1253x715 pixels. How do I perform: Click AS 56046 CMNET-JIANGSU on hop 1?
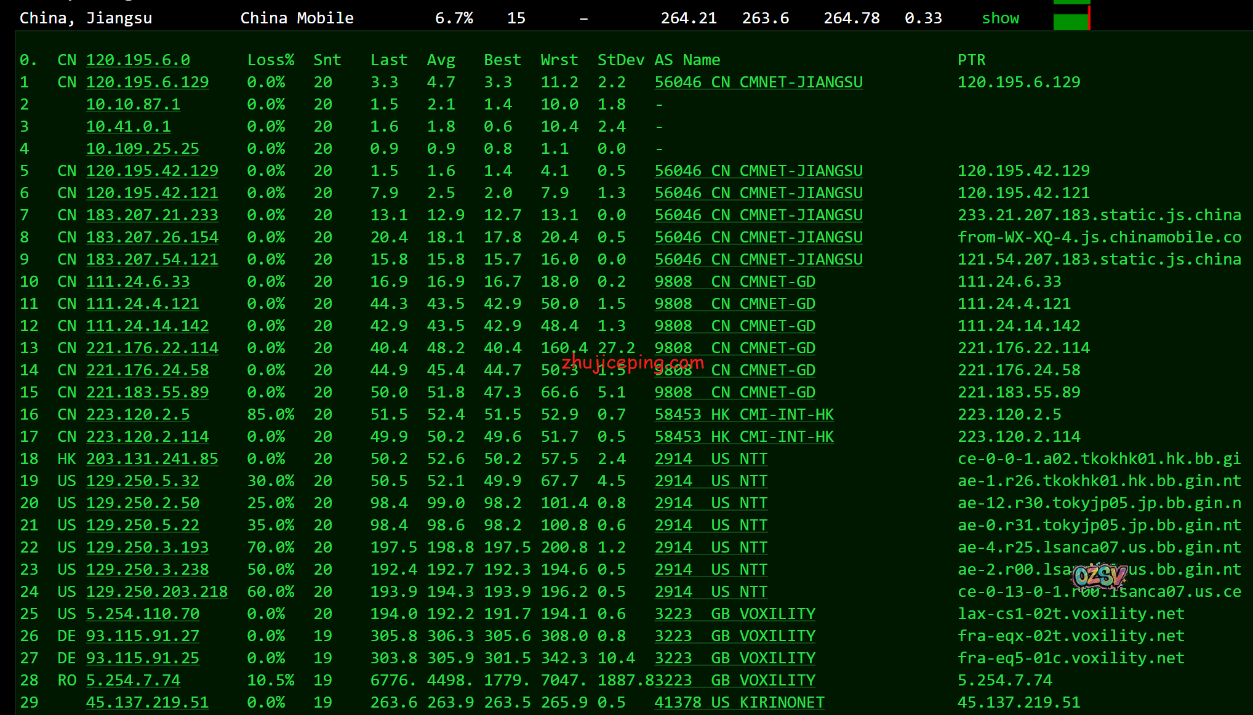click(758, 82)
